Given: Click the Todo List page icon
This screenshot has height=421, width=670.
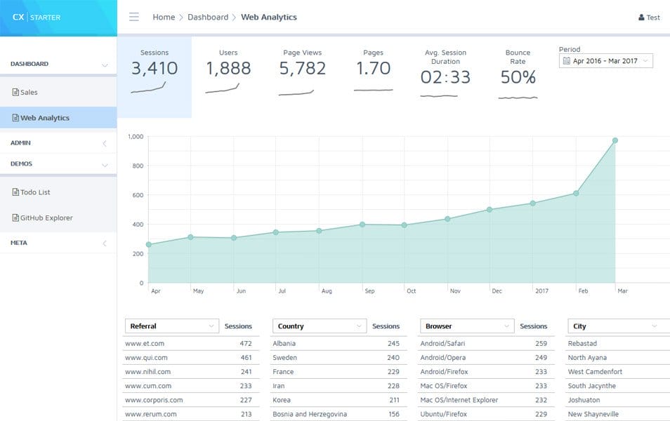Looking at the screenshot, I should 15,192.
